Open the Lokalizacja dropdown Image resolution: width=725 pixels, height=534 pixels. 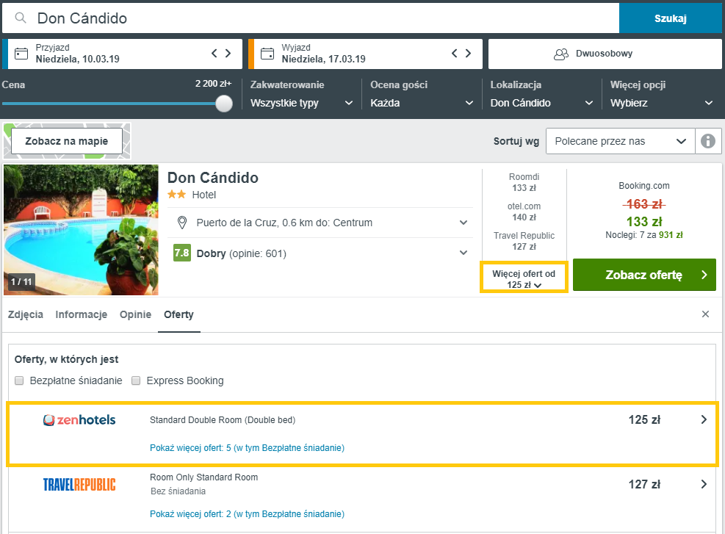click(541, 103)
